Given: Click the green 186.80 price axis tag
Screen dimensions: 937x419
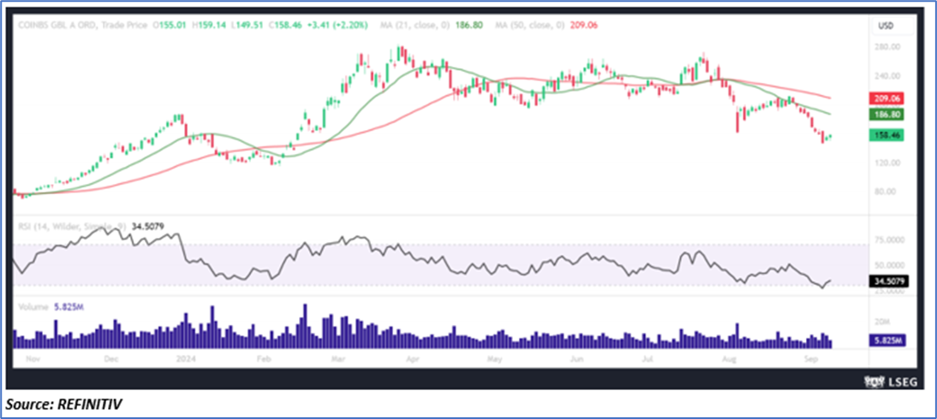Looking at the screenshot, I should click(887, 114).
